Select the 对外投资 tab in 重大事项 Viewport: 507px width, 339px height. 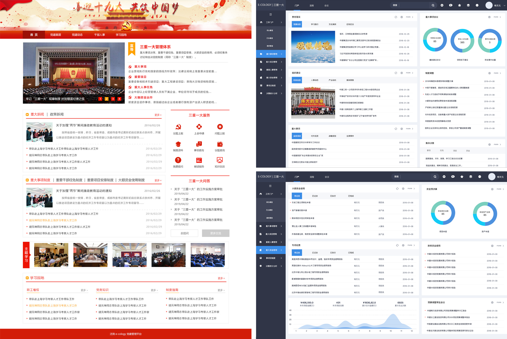coord(315,136)
